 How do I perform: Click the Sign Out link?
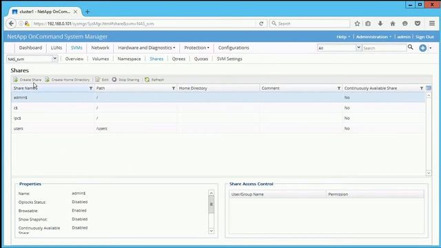pyautogui.click(x=424, y=37)
